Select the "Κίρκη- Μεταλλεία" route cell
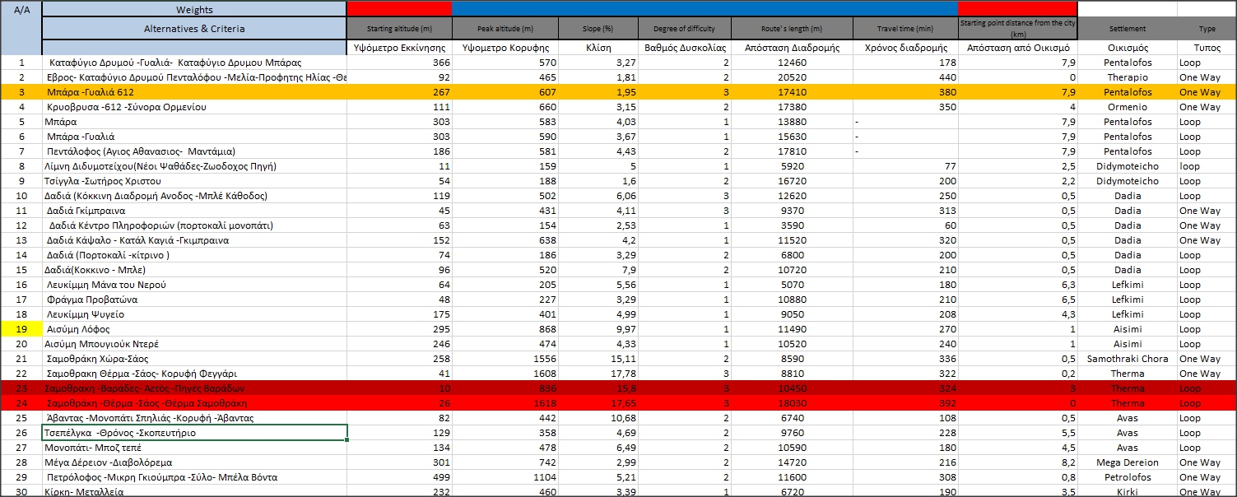Image resolution: width=1237 pixels, height=497 pixels. tap(194, 491)
